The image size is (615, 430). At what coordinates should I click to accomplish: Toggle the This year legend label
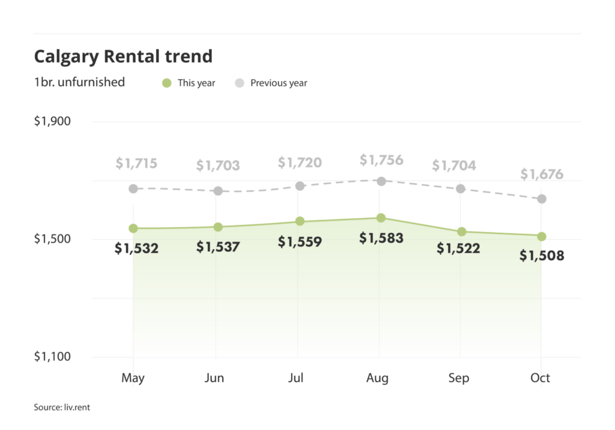(196, 83)
